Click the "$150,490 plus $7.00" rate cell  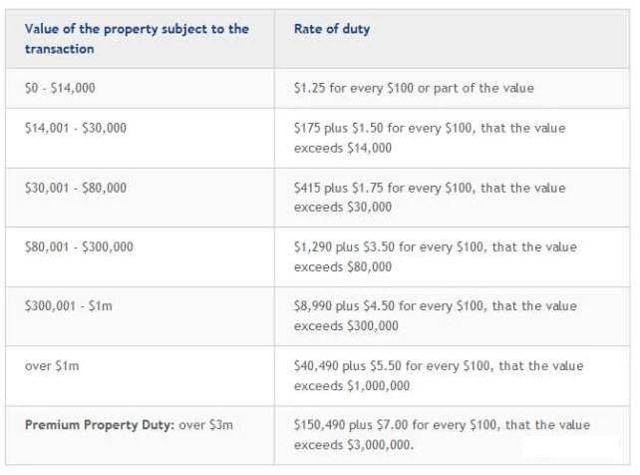pyautogui.click(x=442, y=425)
